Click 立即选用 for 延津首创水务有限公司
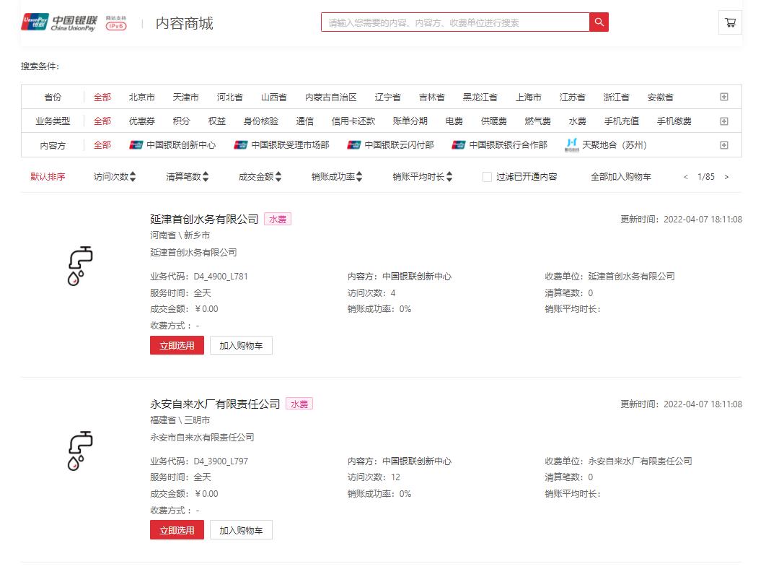766x577 pixels. pos(177,345)
